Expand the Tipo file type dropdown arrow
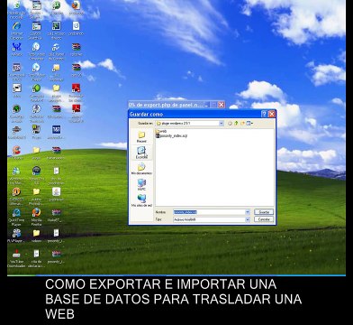 pos(248,219)
